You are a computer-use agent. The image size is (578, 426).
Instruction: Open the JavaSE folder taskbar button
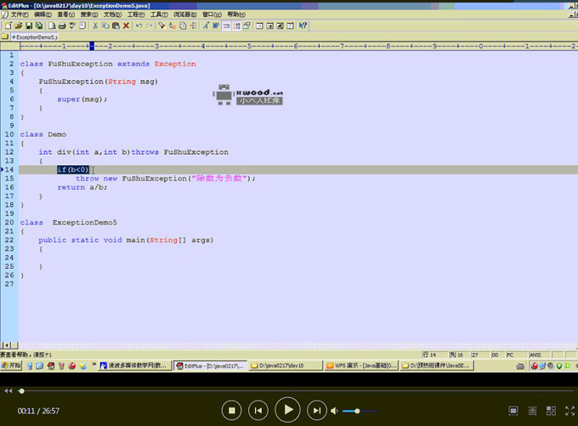pyautogui.click(x=437, y=366)
